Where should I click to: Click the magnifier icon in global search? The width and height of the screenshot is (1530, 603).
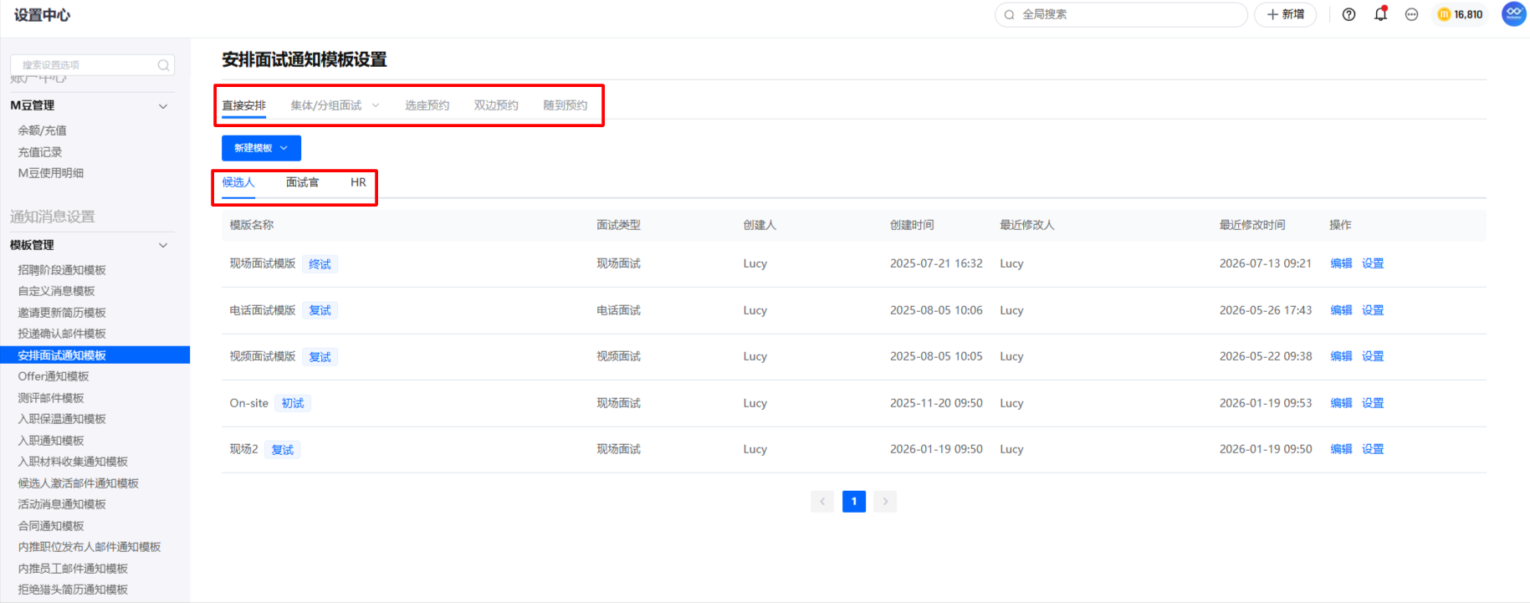pos(1010,14)
